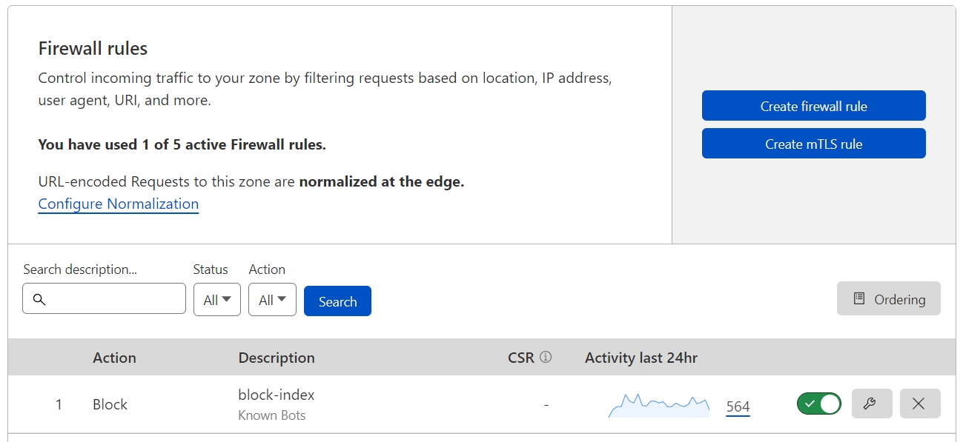Screen dimensions: 963x442
Task: Disable the block-index rule toggle
Action: (818, 404)
